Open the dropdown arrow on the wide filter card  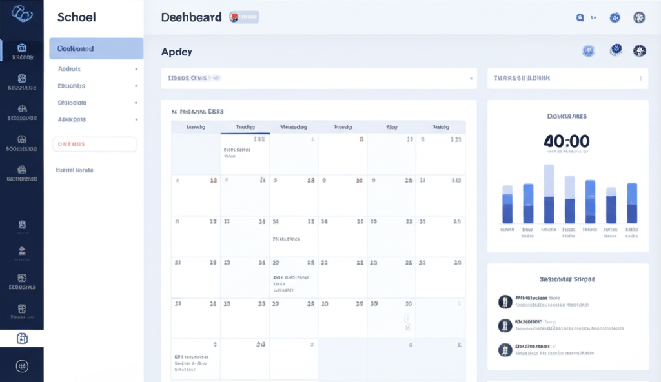471,78
